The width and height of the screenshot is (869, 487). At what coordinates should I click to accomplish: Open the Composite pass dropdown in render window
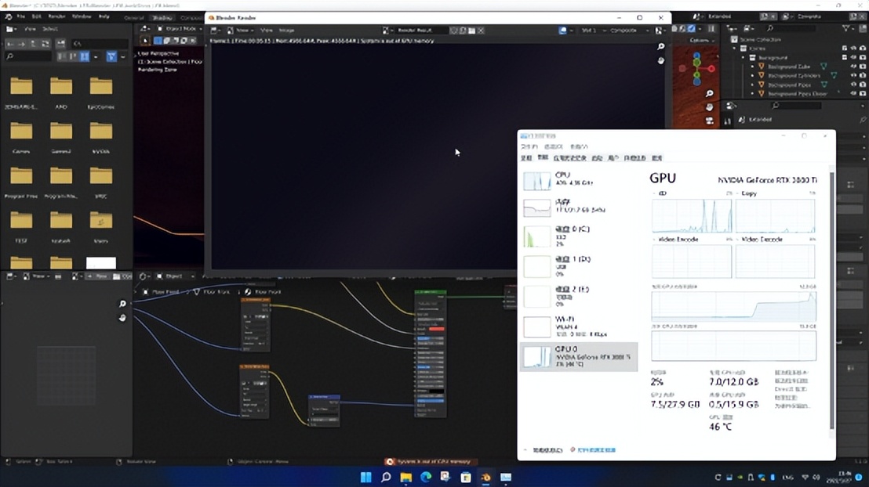point(629,31)
